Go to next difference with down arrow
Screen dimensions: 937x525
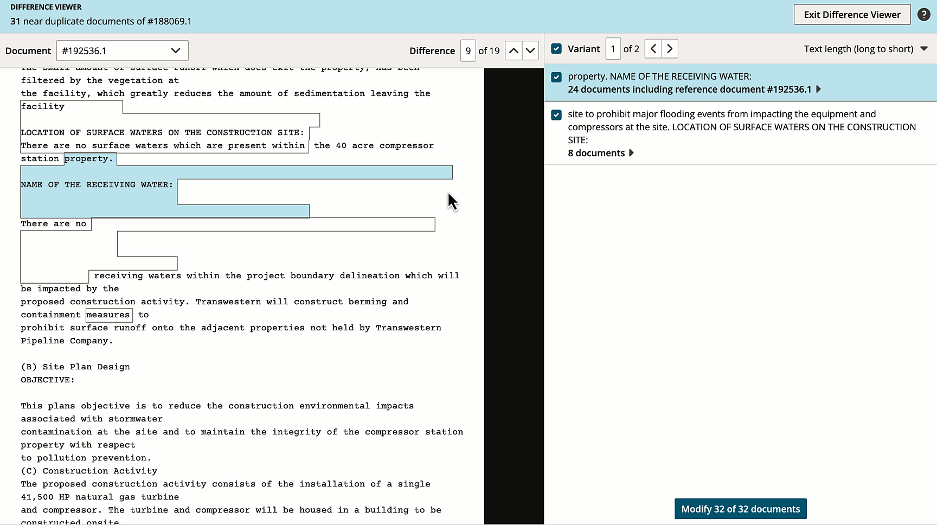pos(530,50)
